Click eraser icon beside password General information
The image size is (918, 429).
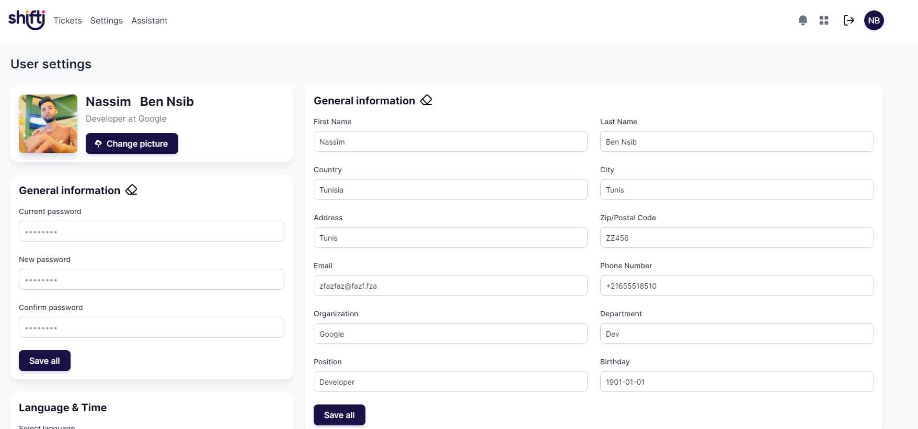(132, 189)
